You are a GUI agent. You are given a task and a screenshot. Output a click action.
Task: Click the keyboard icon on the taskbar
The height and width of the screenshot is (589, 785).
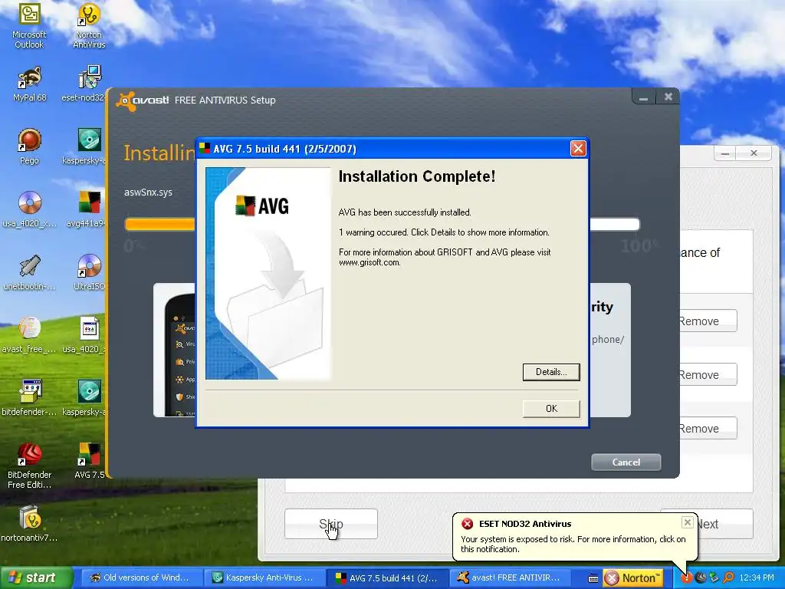tap(593, 578)
